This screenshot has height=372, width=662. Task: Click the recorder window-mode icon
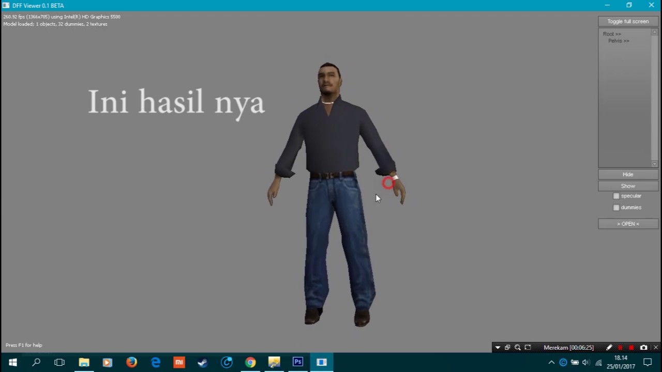click(x=507, y=348)
